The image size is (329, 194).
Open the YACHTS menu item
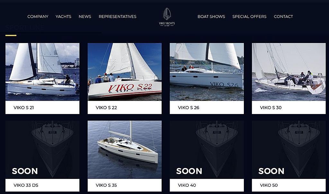click(x=63, y=17)
